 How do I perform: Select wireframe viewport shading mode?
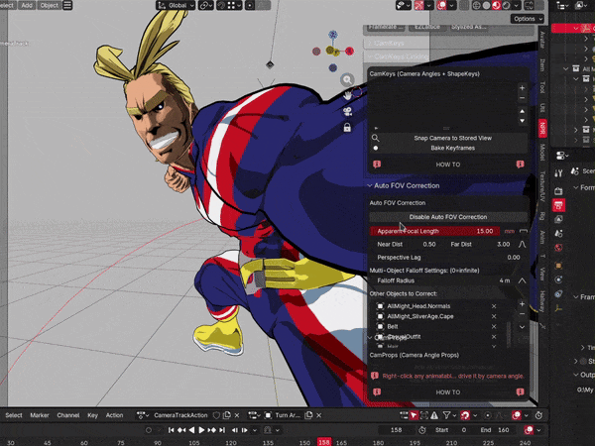click(476, 6)
